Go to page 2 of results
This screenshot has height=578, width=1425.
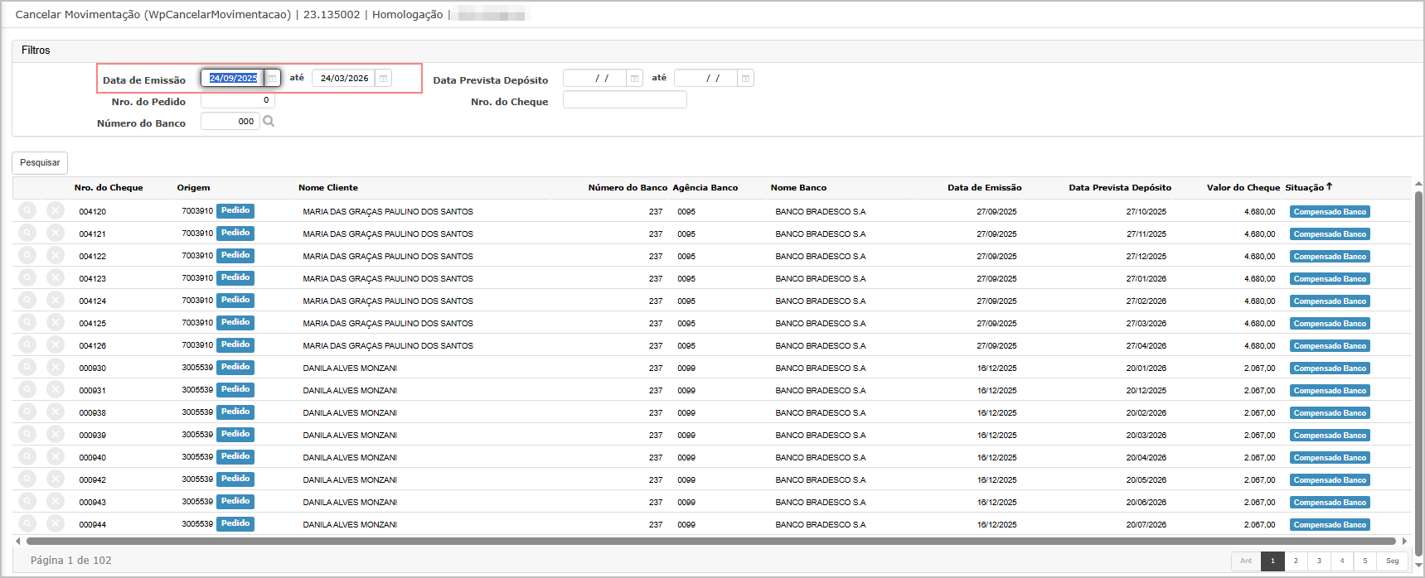tap(1296, 561)
